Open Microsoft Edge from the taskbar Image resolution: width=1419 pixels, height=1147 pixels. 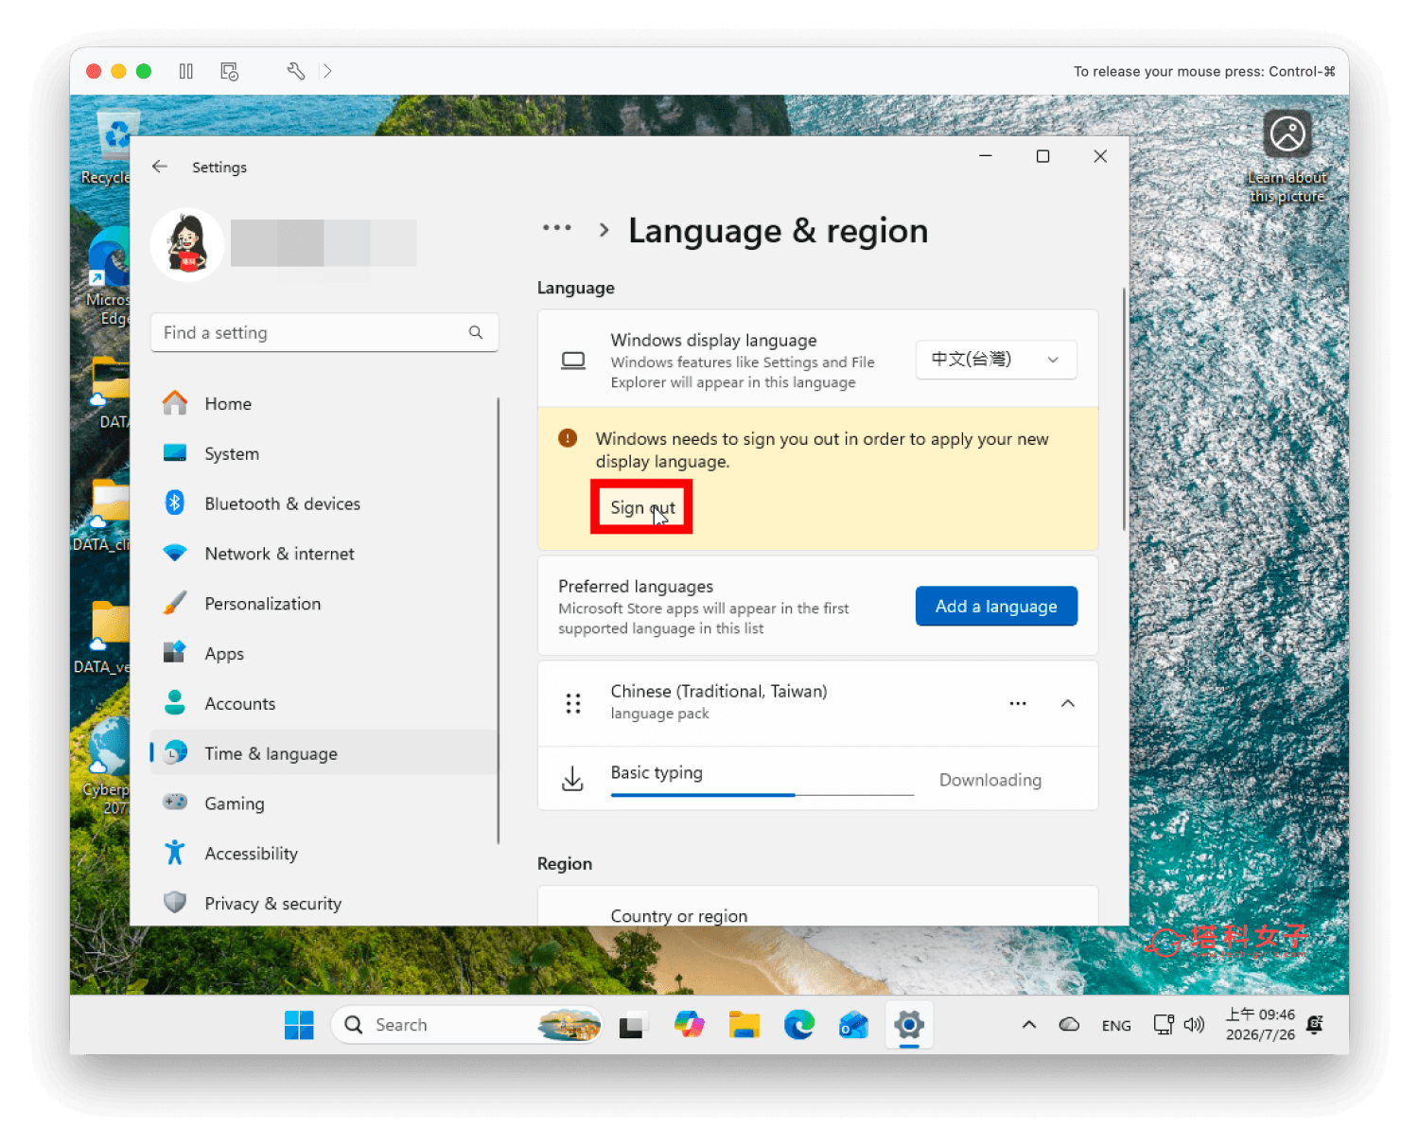coord(798,1025)
